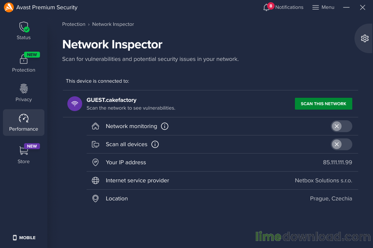Turn on the Scan all devices switch
Screen dimensions: 373x248
(x=341, y=144)
